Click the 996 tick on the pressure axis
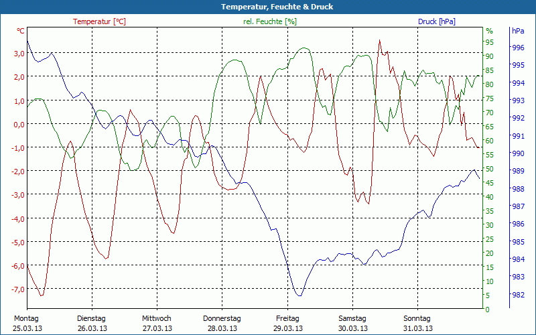Image resolution: width=536 pixels, height=335 pixels. pyautogui.click(x=518, y=48)
